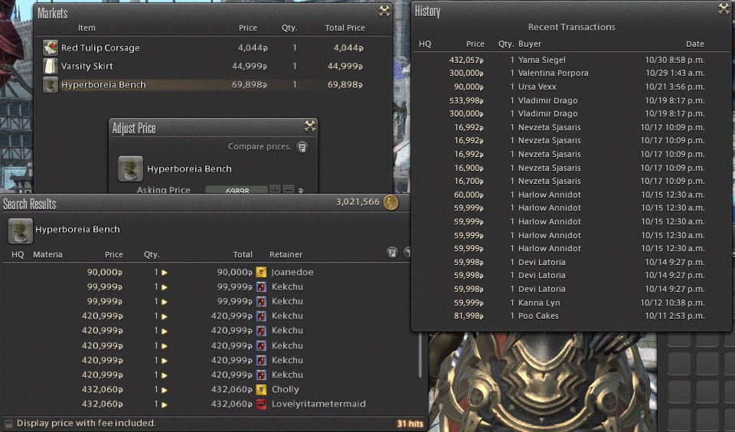
Task: Click Joanedoe's retainer city icon
Action: 261,272
